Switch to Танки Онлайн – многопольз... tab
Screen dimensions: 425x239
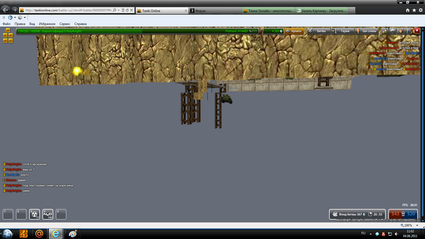[x=268, y=11]
